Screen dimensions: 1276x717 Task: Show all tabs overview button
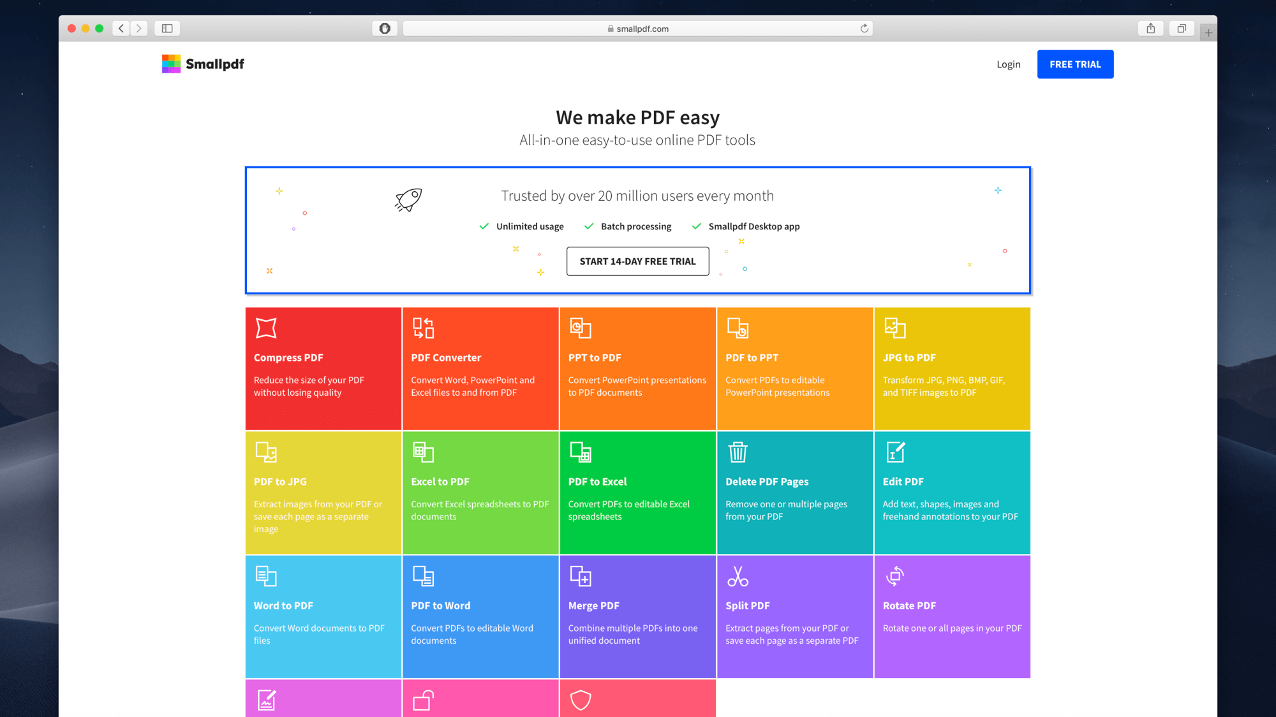(x=1182, y=29)
